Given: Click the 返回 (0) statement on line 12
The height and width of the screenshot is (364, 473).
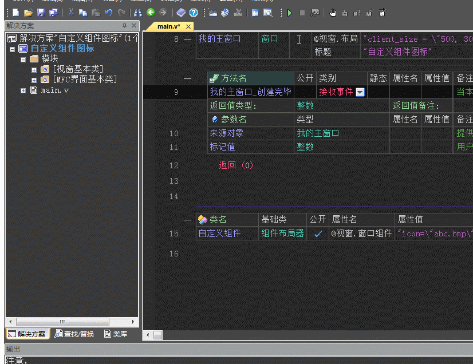Looking at the screenshot, I should [x=236, y=165].
